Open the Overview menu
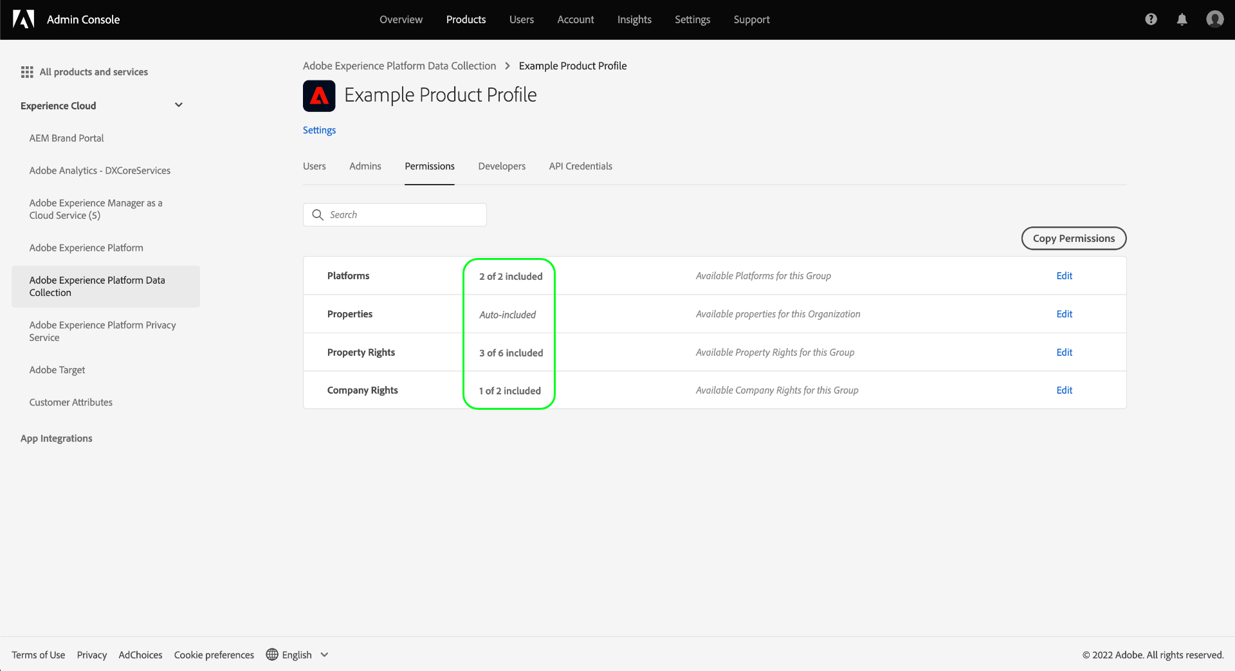Viewport: 1235px width, 671px height. point(401,19)
